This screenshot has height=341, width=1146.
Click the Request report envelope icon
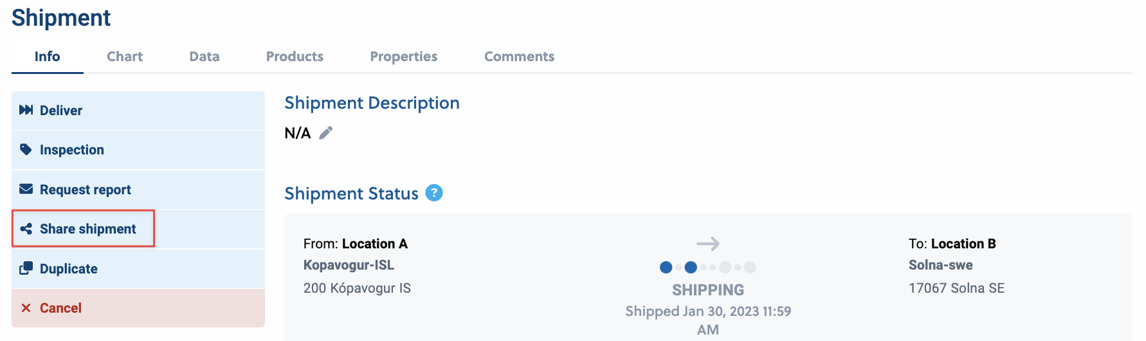pos(26,189)
